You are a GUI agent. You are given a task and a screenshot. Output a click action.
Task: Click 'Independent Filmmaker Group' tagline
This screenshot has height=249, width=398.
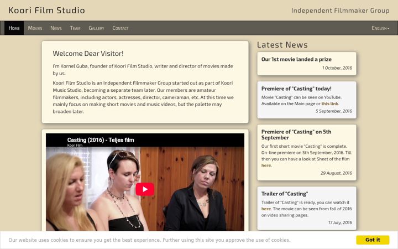(340, 11)
